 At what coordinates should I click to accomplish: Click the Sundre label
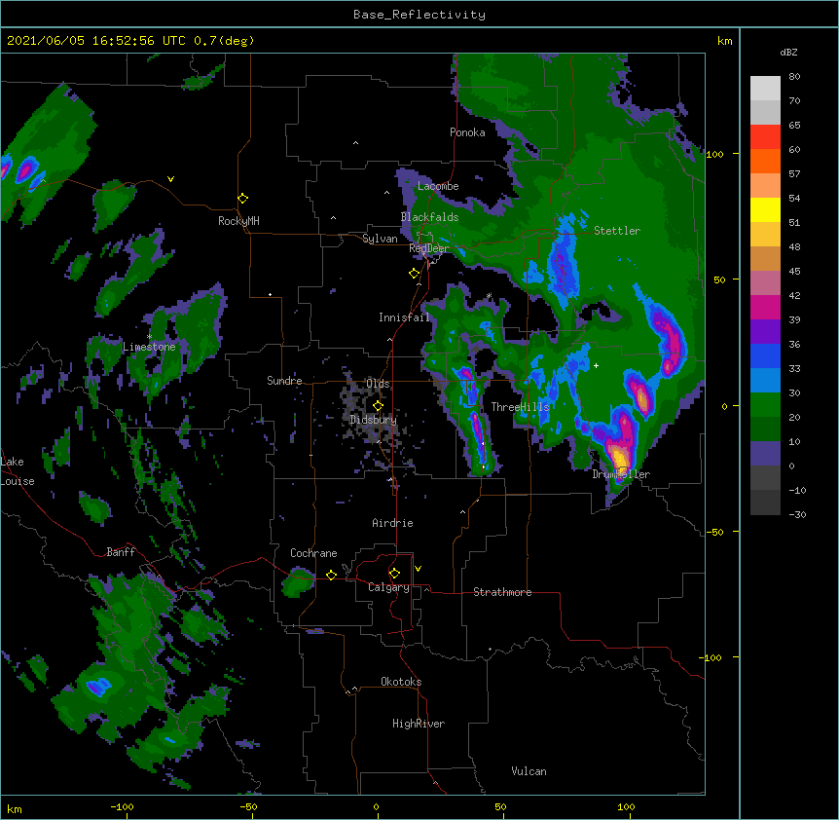click(x=284, y=381)
